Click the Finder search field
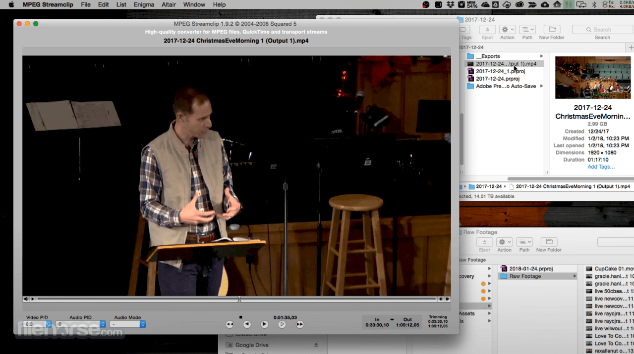634x354 pixels. coord(602,30)
